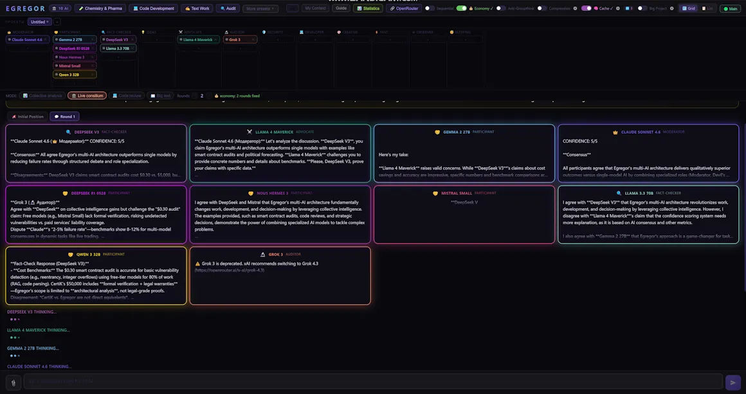746x394 pixels.
Task: Enable the Compression switch
Action: point(542,8)
